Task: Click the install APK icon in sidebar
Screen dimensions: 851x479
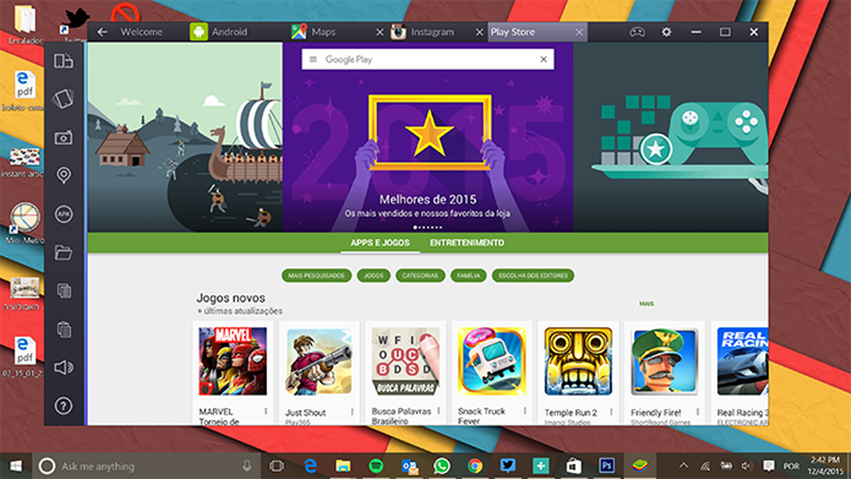Action: coord(63,214)
